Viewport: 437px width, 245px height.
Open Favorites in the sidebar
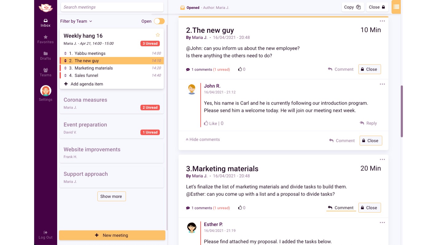45,39
